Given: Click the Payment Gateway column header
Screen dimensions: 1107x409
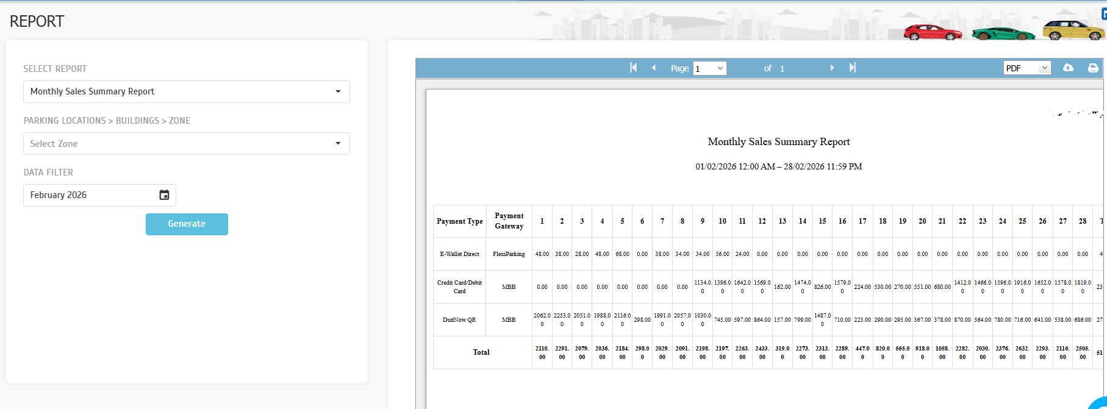Looking at the screenshot, I should point(509,221).
